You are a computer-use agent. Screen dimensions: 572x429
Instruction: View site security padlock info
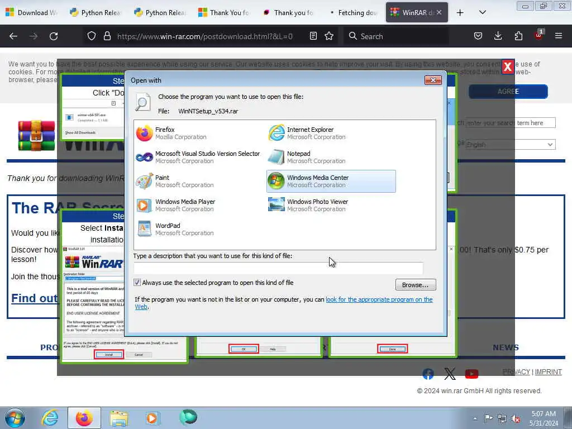[x=107, y=36]
